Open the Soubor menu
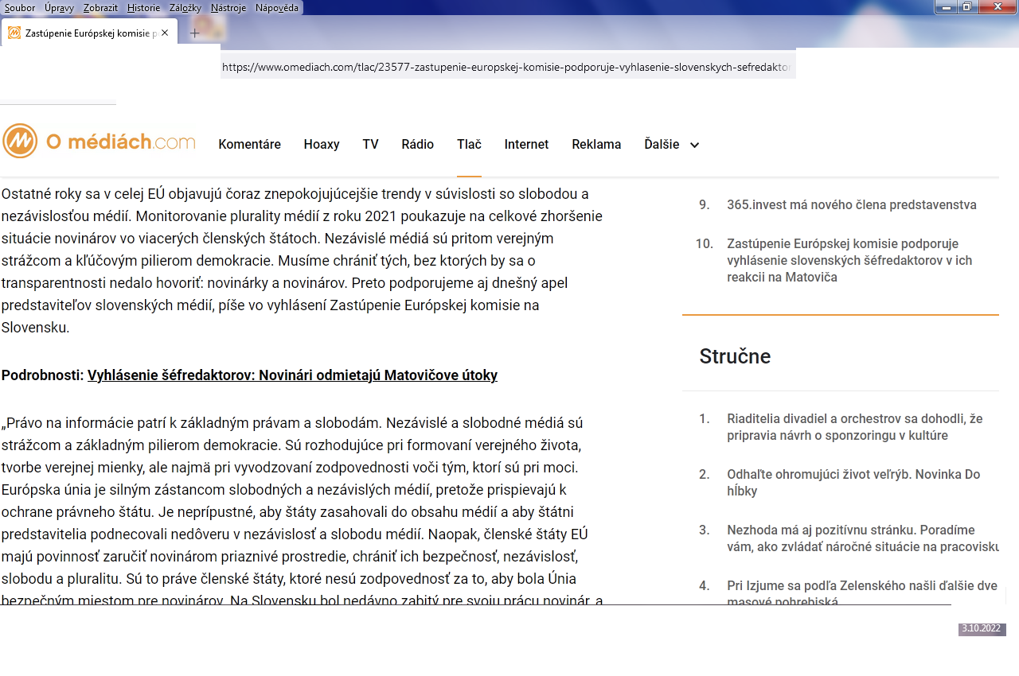 pos(20,8)
